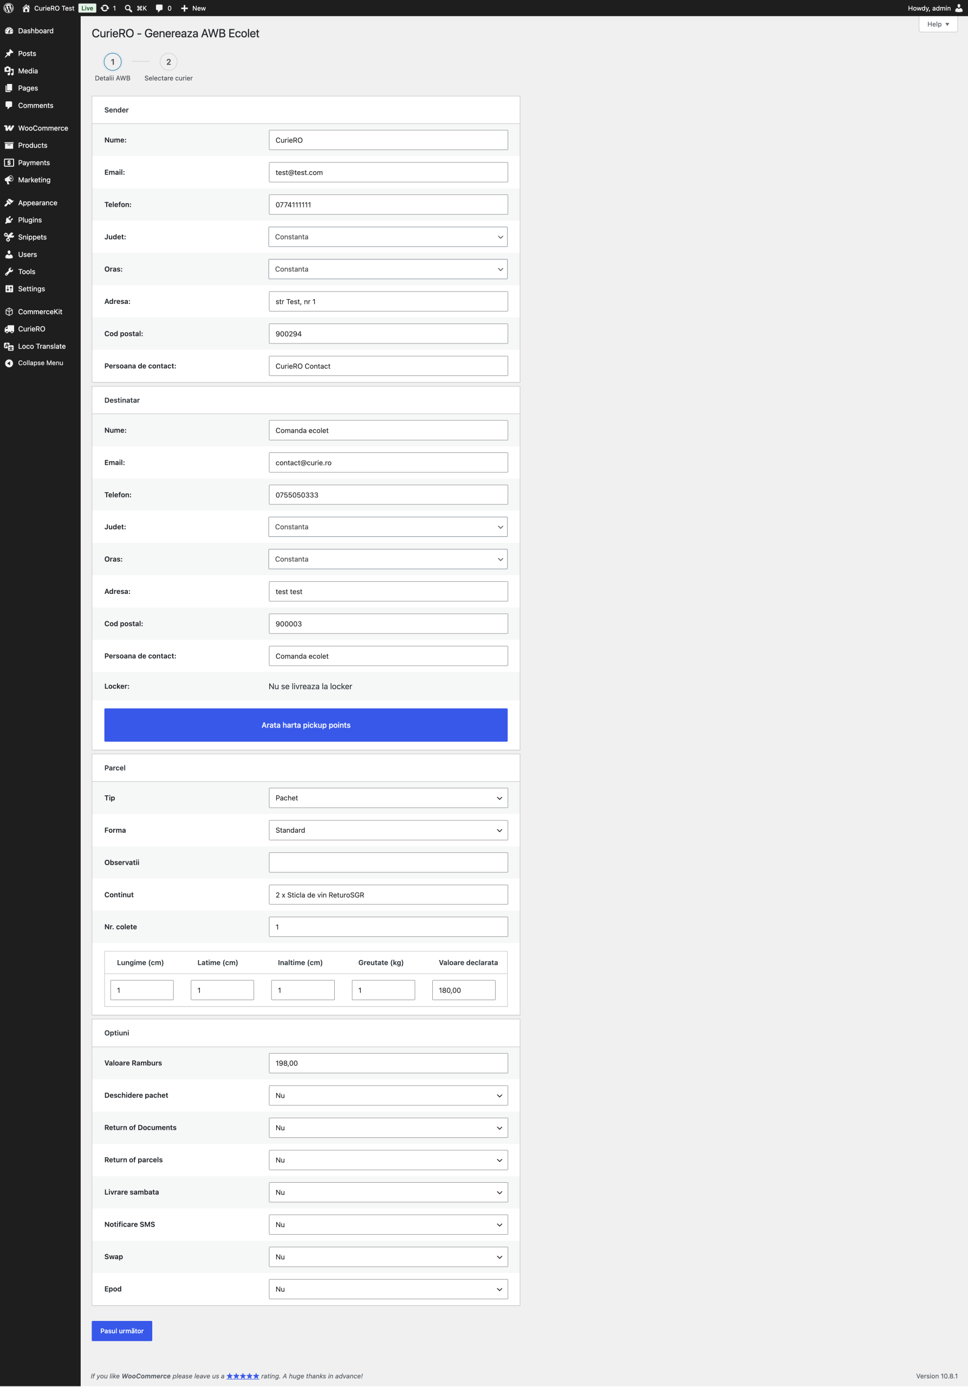Click the search magnifier icon
The height and width of the screenshot is (1387, 968).
pos(128,9)
